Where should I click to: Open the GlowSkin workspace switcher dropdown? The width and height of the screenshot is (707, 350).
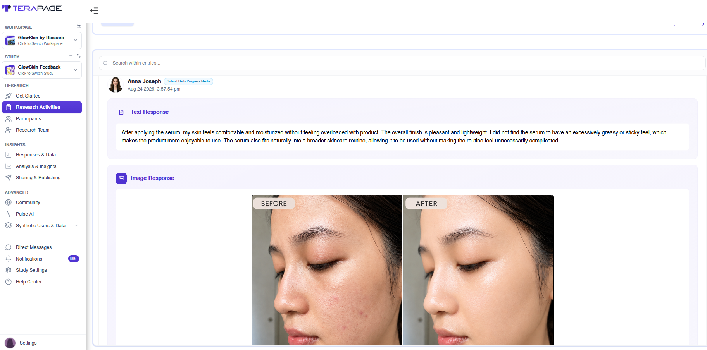(42, 40)
